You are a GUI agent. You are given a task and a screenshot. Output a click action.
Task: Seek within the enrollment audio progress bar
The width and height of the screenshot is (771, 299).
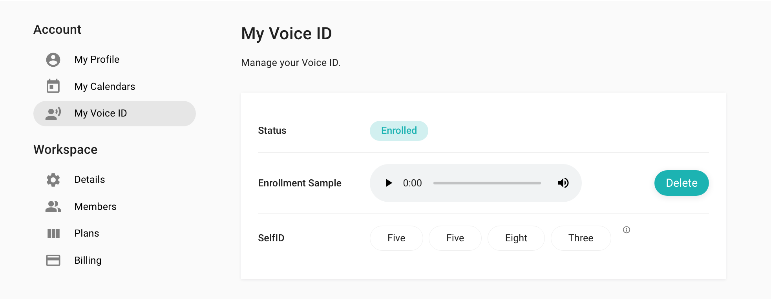click(x=487, y=183)
